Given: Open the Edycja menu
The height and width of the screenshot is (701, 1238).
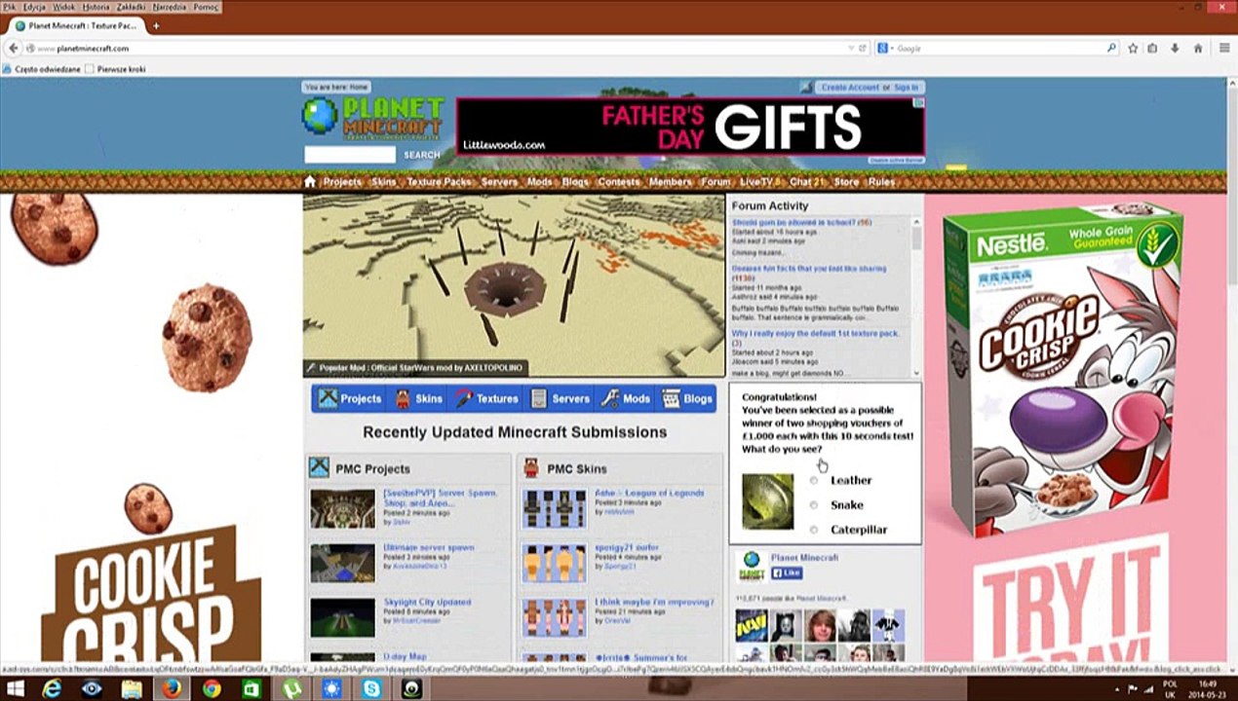Looking at the screenshot, I should (x=34, y=7).
